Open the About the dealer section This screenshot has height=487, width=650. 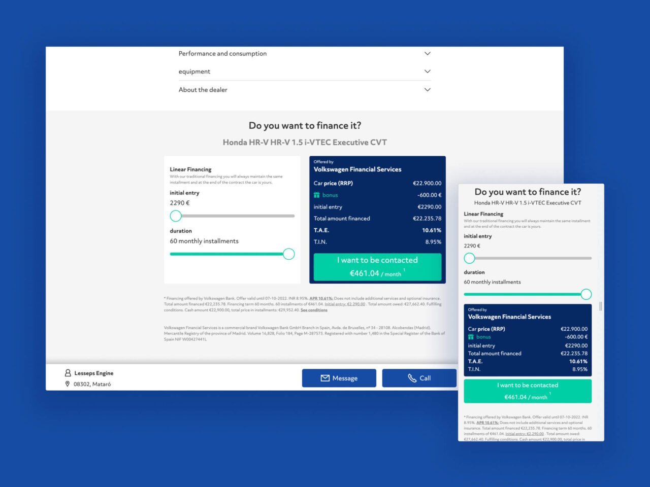point(427,90)
